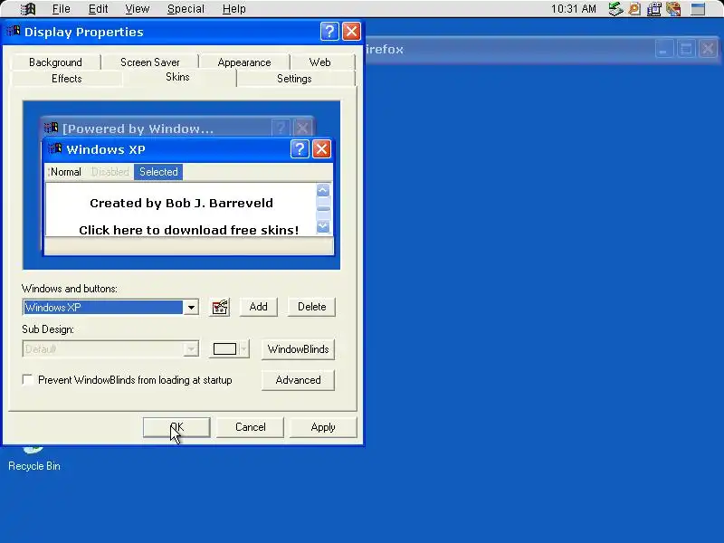The width and height of the screenshot is (724, 543).
Task: Open the Windows and buttons dropdown arrow
Action: pos(191,308)
